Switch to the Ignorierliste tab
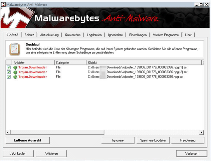 [x=115, y=35]
